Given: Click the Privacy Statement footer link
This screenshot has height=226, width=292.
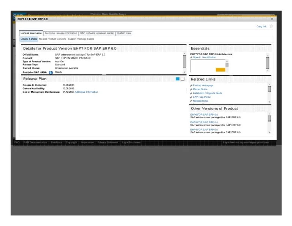Looking at the screenshot, I should pos(108,143).
